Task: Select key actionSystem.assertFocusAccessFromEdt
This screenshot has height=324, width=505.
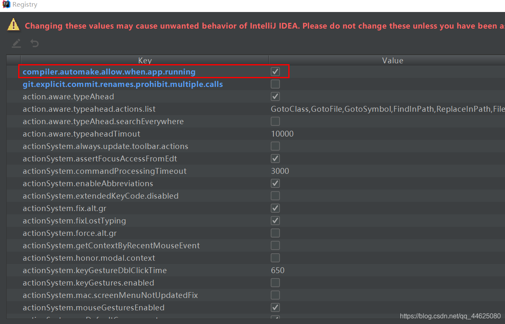Action: coord(100,158)
